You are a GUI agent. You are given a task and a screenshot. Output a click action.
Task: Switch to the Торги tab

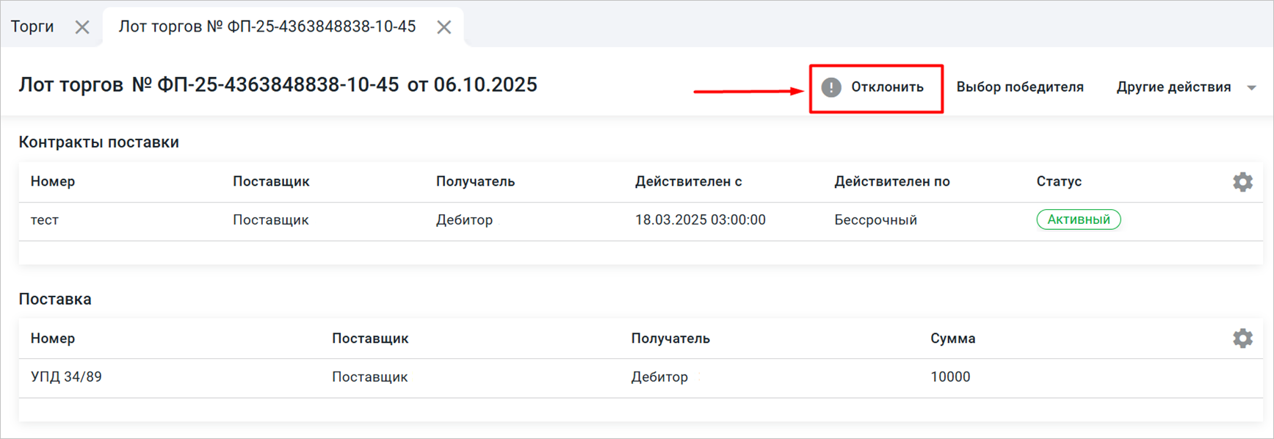coord(32,27)
